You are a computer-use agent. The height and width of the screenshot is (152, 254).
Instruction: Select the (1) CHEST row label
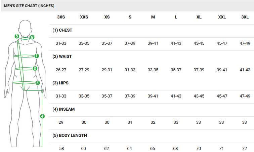[62, 30]
